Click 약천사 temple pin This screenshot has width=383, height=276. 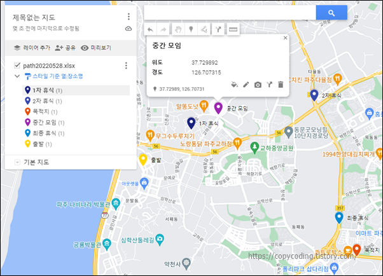click(186, 264)
